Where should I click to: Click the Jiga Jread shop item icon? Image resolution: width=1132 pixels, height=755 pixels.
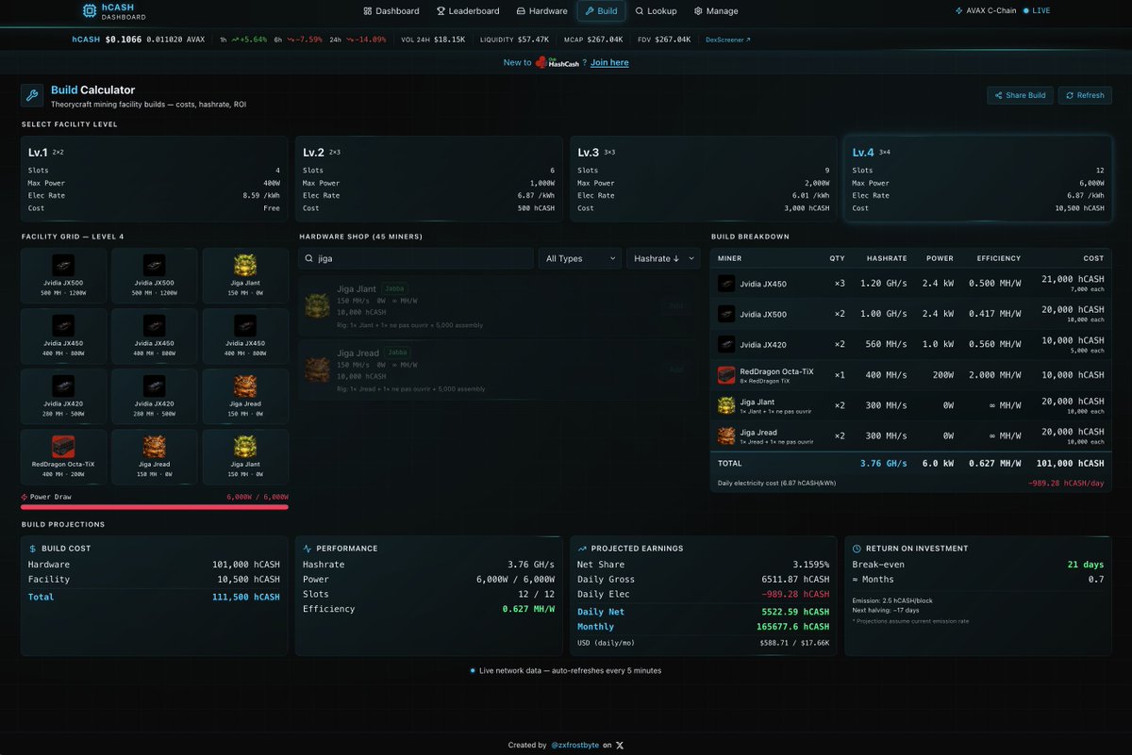point(317,369)
